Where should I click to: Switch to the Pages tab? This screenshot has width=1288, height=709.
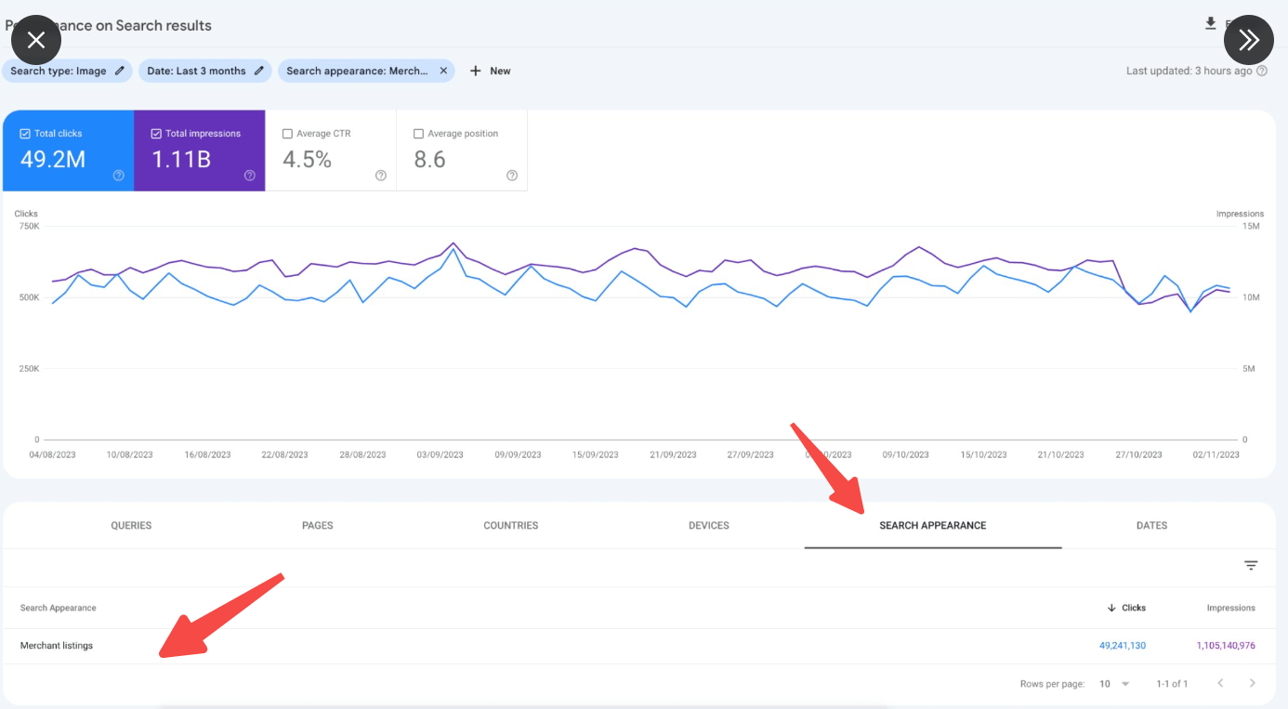pos(318,526)
